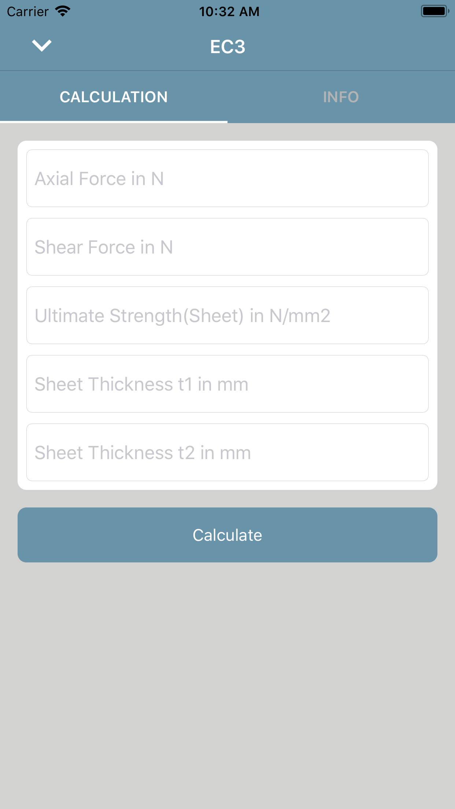The width and height of the screenshot is (455, 809).
Task: Click the white underline below CALCULATION
Action: pos(114,122)
